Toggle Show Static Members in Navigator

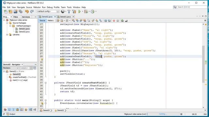click(x=13, y=110)
